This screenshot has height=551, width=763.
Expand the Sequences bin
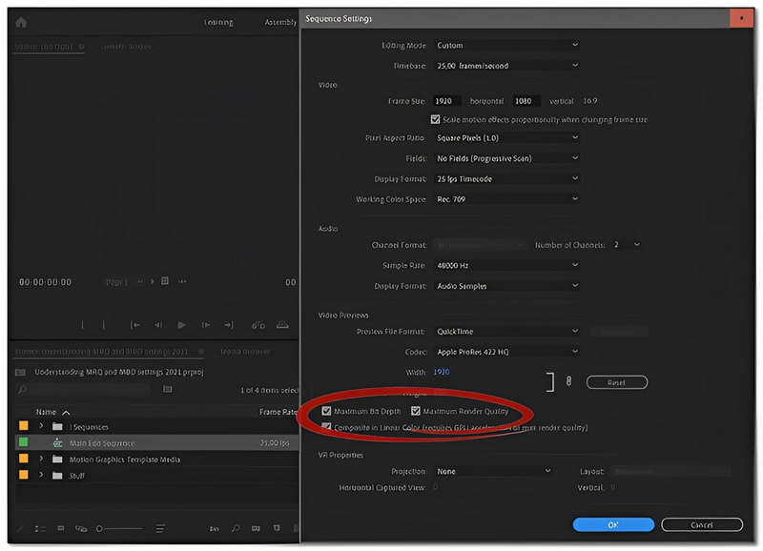point(41,426)
